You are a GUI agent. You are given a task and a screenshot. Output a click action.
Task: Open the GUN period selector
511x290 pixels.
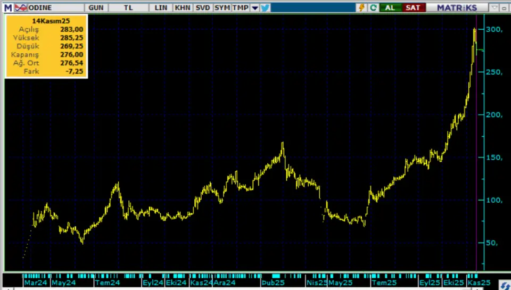[x=96, y=7]
